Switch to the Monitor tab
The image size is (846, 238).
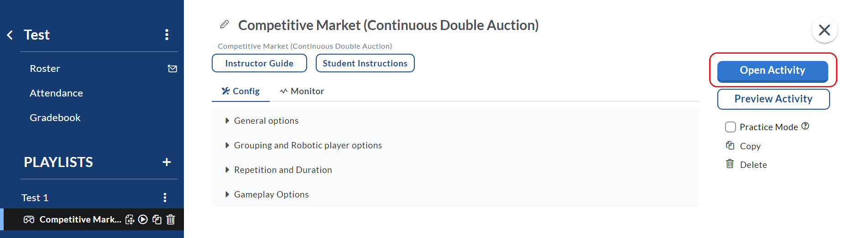click(302, 91)
